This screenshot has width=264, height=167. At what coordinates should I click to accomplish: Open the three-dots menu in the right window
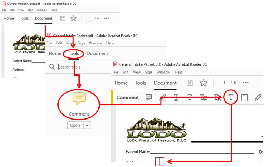point(246,83)
